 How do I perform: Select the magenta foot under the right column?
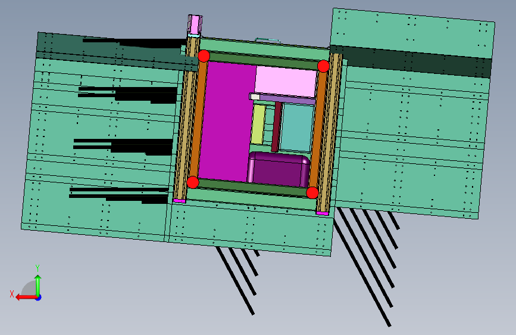tap(322, 213)
